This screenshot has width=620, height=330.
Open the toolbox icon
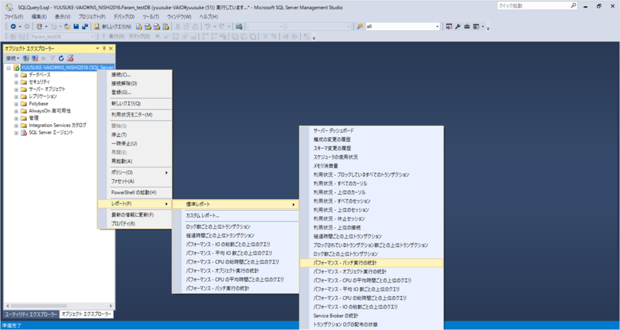click(467, 27)
